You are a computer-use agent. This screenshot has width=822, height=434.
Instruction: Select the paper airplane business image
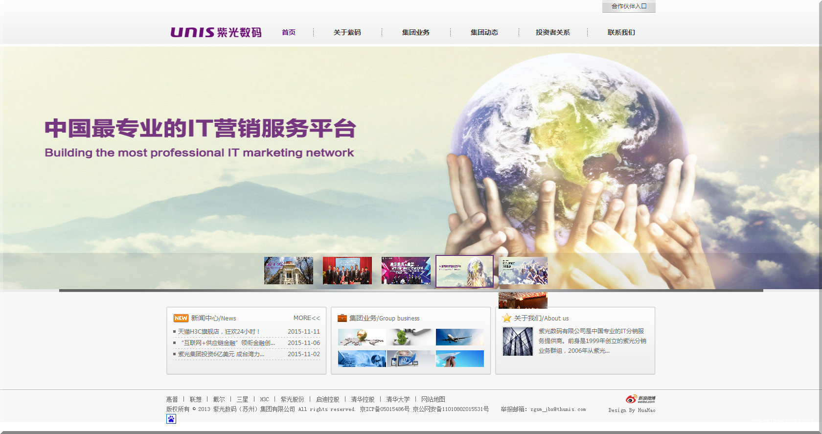pos(459,359)
